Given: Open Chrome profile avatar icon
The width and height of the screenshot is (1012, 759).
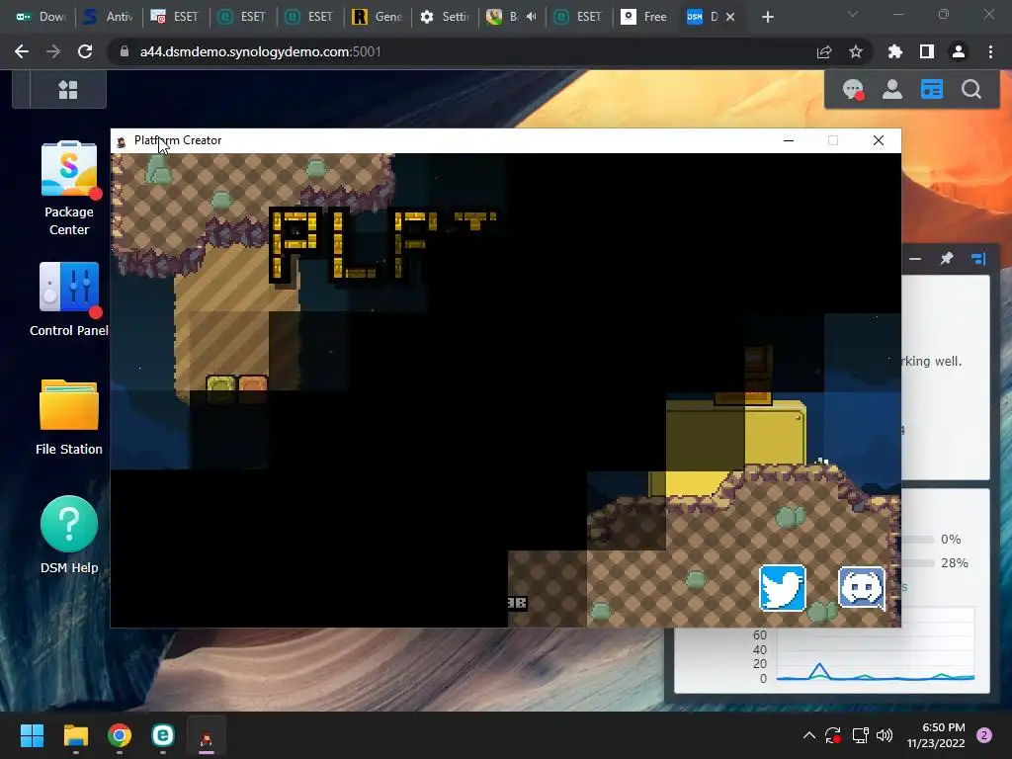Looking at the screenshot, I should [959, 51].
